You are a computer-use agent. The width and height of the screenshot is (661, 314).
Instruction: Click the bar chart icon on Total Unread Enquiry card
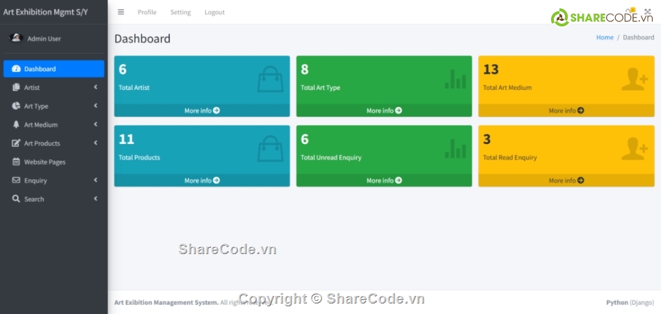click(455, 149)
